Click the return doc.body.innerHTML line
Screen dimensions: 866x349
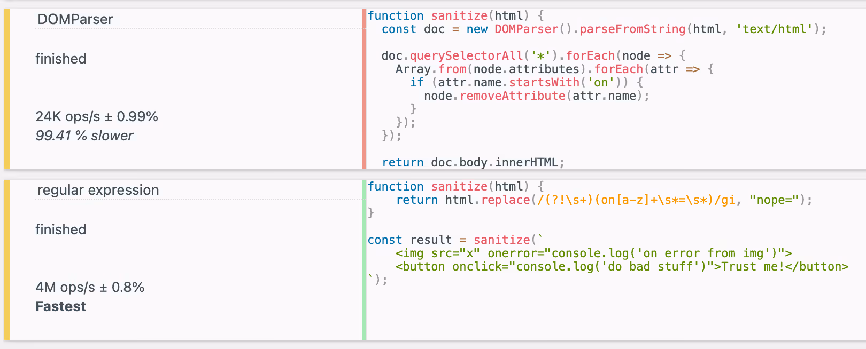click(473, 163)
